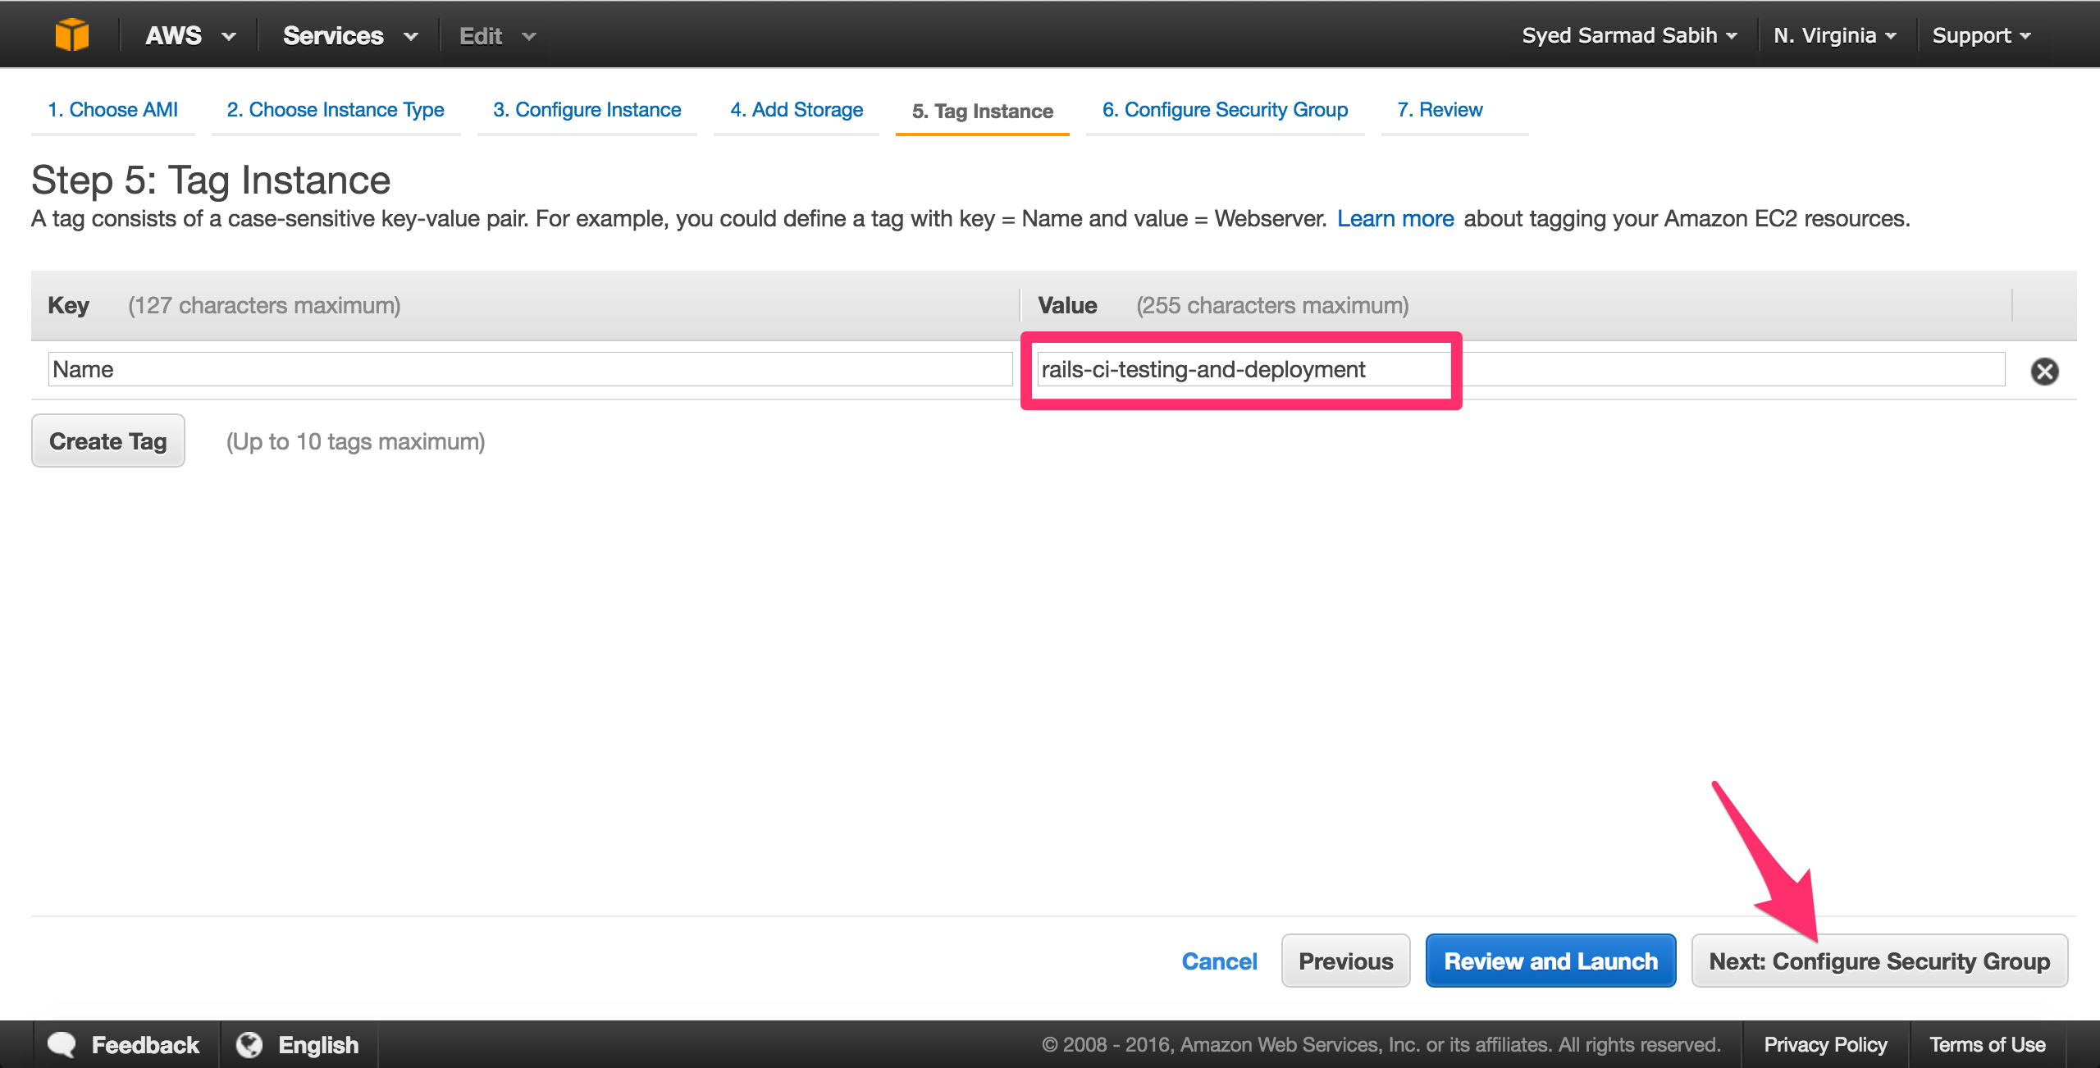This screenshot has height=1068, width=2100.
Task: Remove the Name tag with the X icon
Action: 2044,372
